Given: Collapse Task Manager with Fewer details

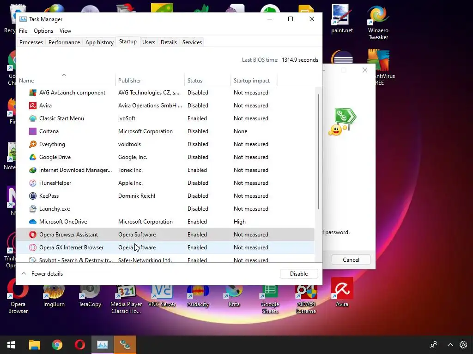Looking at the screenshot, I should click(x=42, y=274).
